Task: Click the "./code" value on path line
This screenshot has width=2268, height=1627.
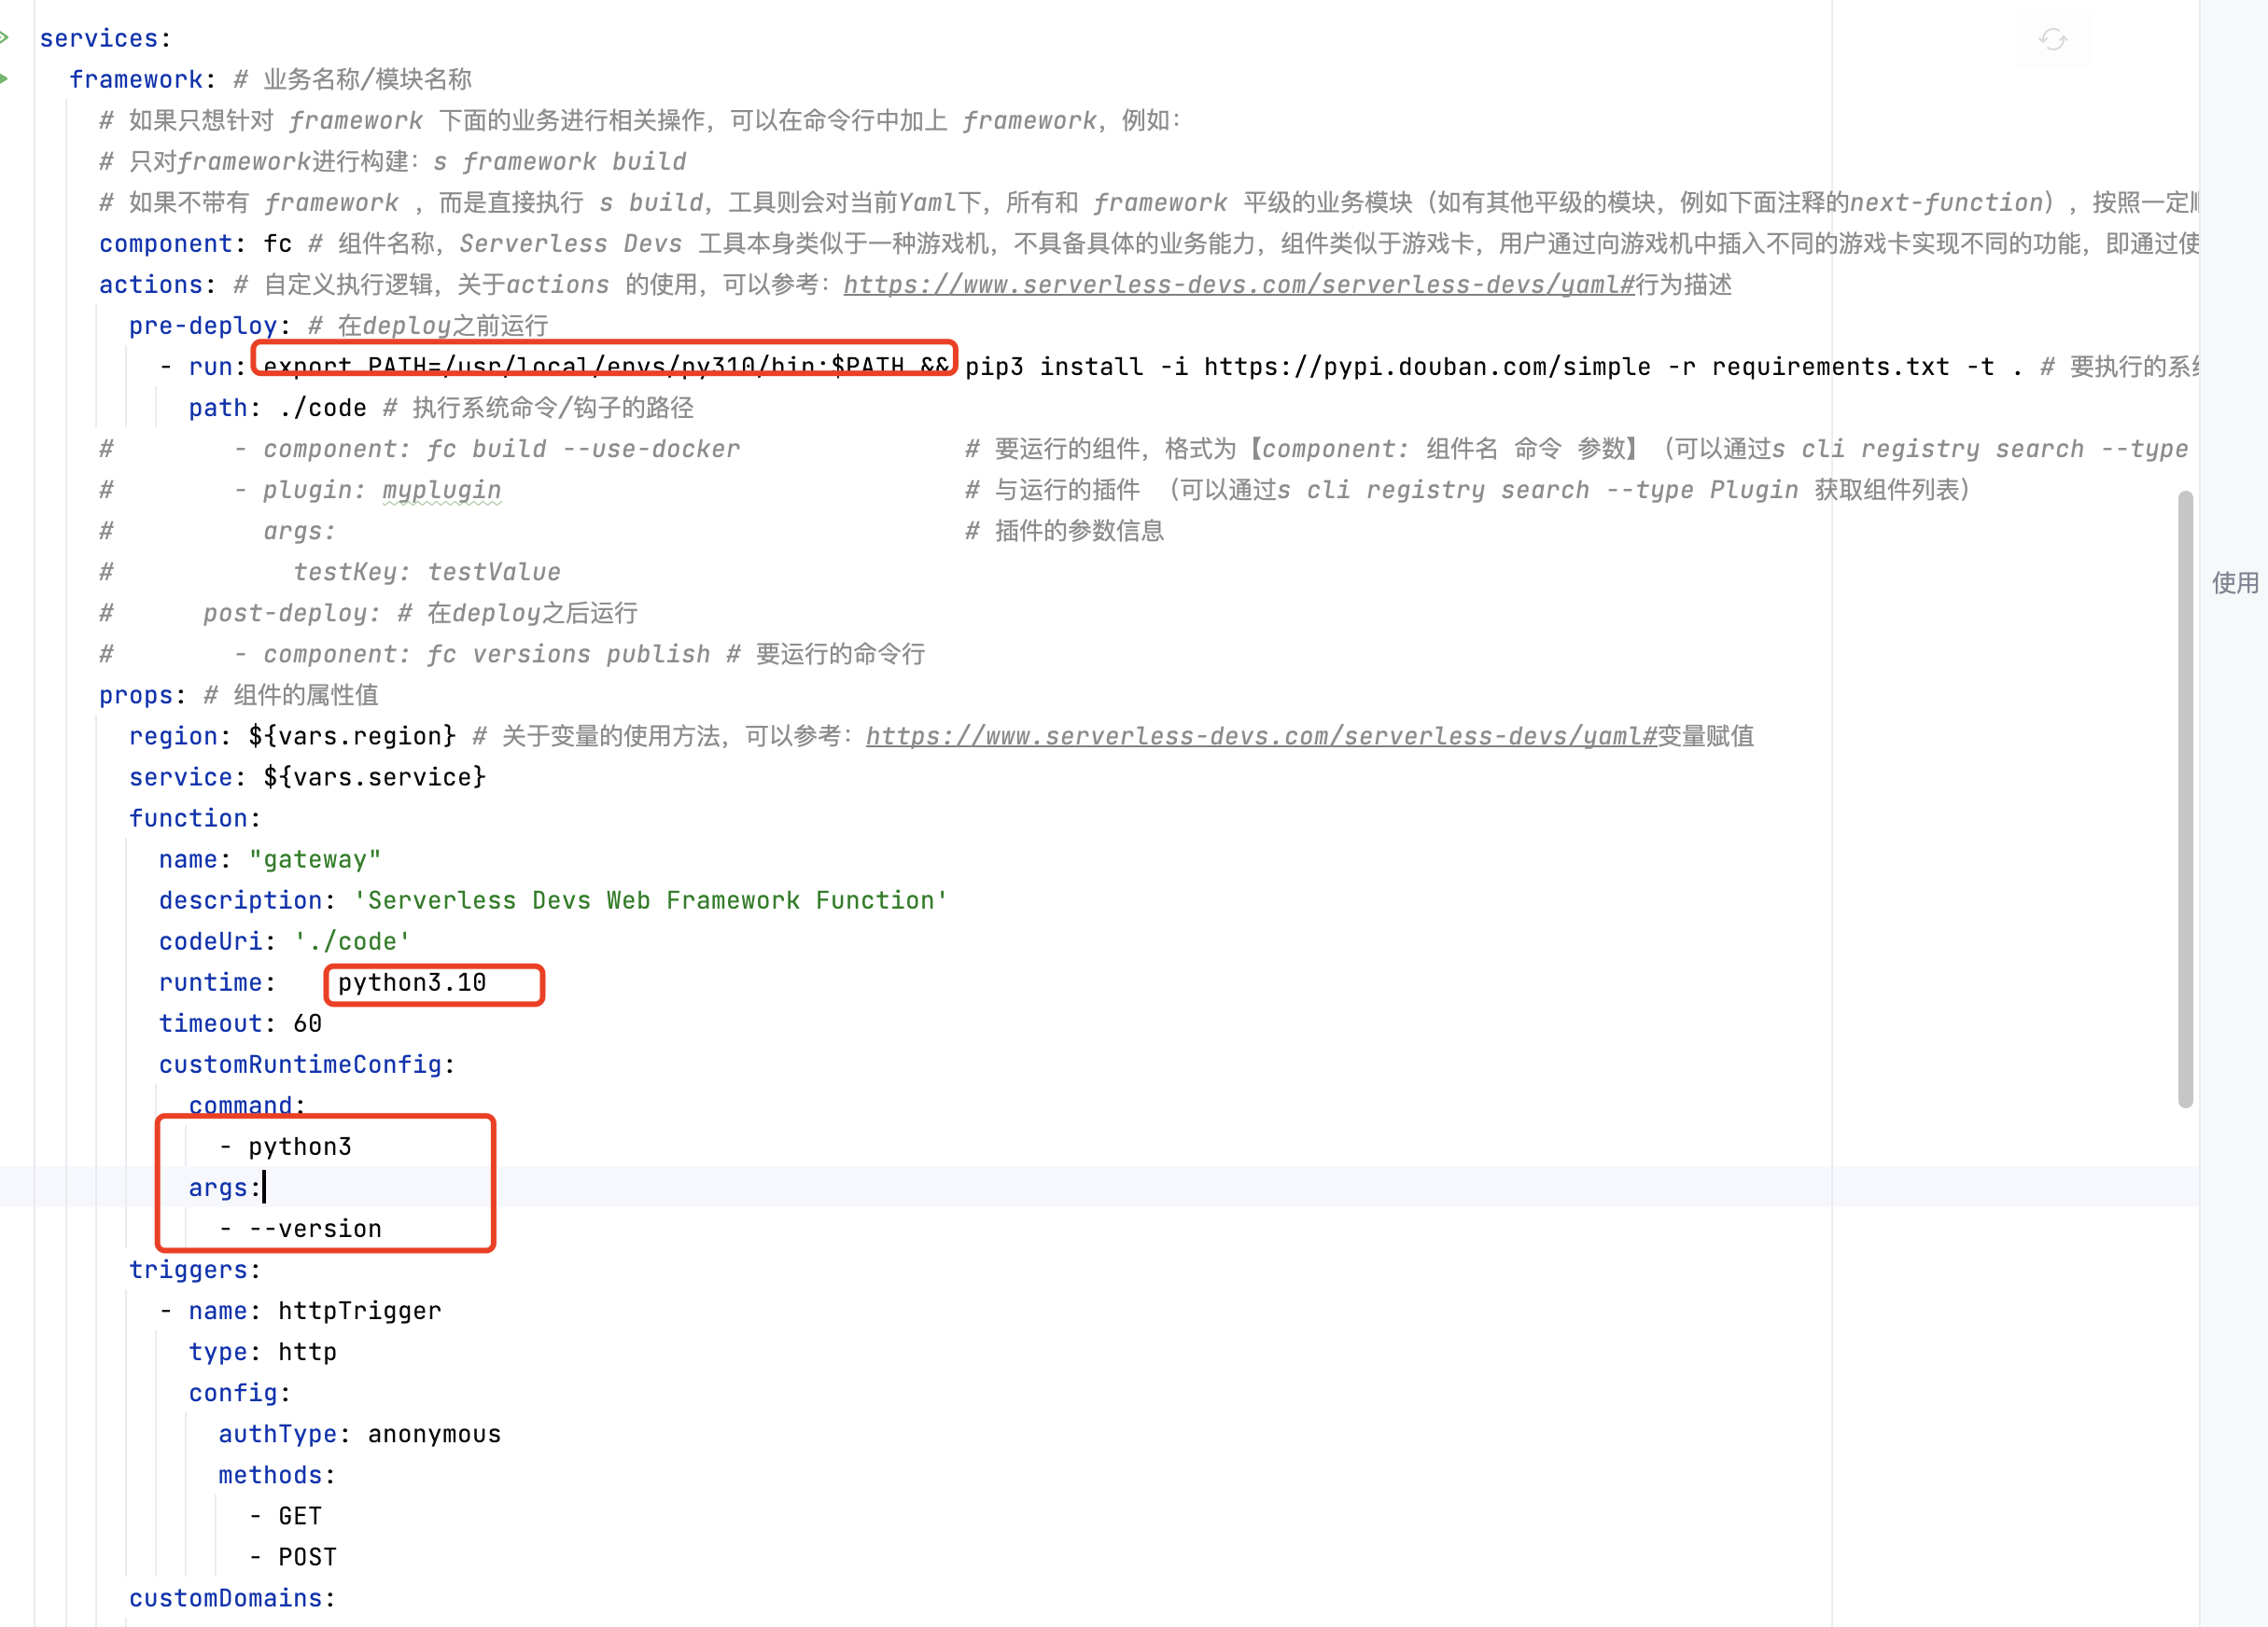Action: [x=323, y=408]
